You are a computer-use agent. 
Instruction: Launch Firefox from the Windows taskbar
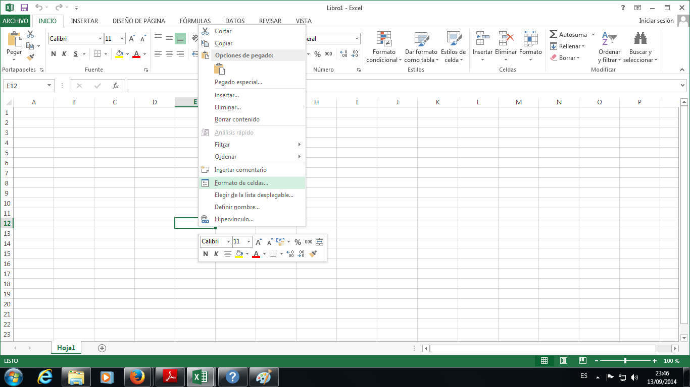pyautogui.click(x=137, y=376)
